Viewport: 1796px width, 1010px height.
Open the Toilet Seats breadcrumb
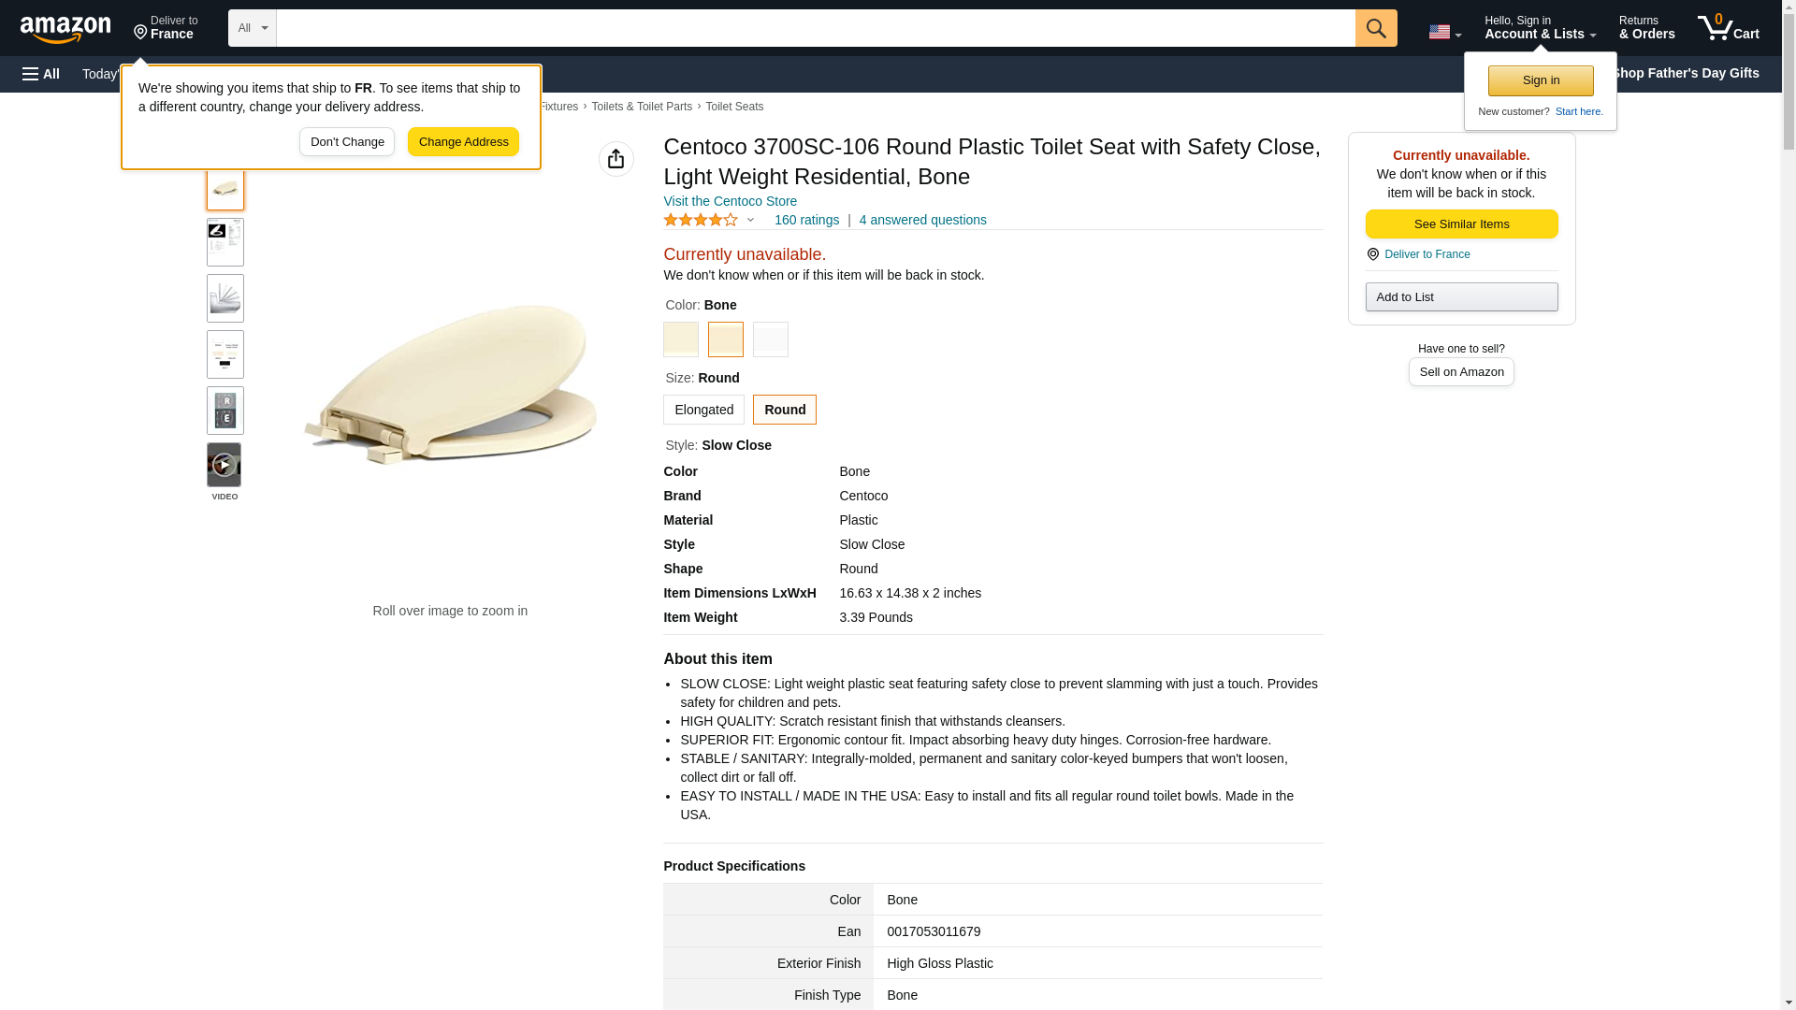[733, 107]
